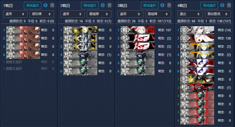Click the 海域選択 button in 4戦目
Image resolution: width=235 pixels, height=127 pixels.
[x=209, y=6]
